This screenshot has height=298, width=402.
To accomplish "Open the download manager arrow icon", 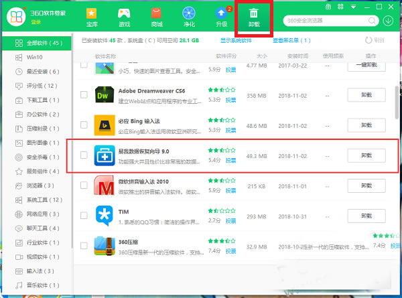I will coord(389,20).
